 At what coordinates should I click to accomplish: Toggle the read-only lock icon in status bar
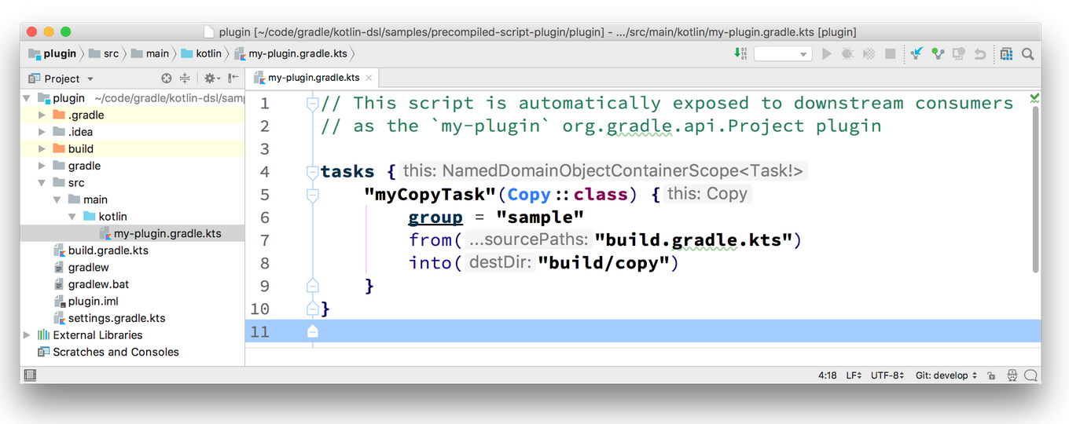[x=992, y=376]
